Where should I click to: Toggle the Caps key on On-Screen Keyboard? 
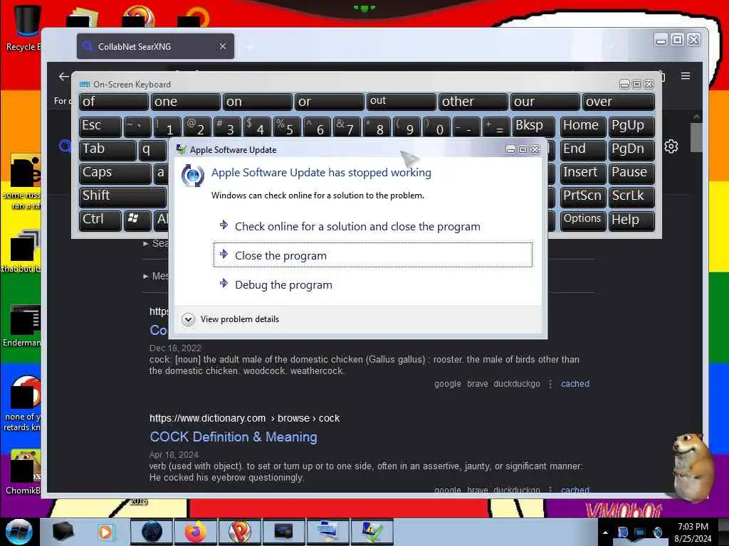point(115,173)
